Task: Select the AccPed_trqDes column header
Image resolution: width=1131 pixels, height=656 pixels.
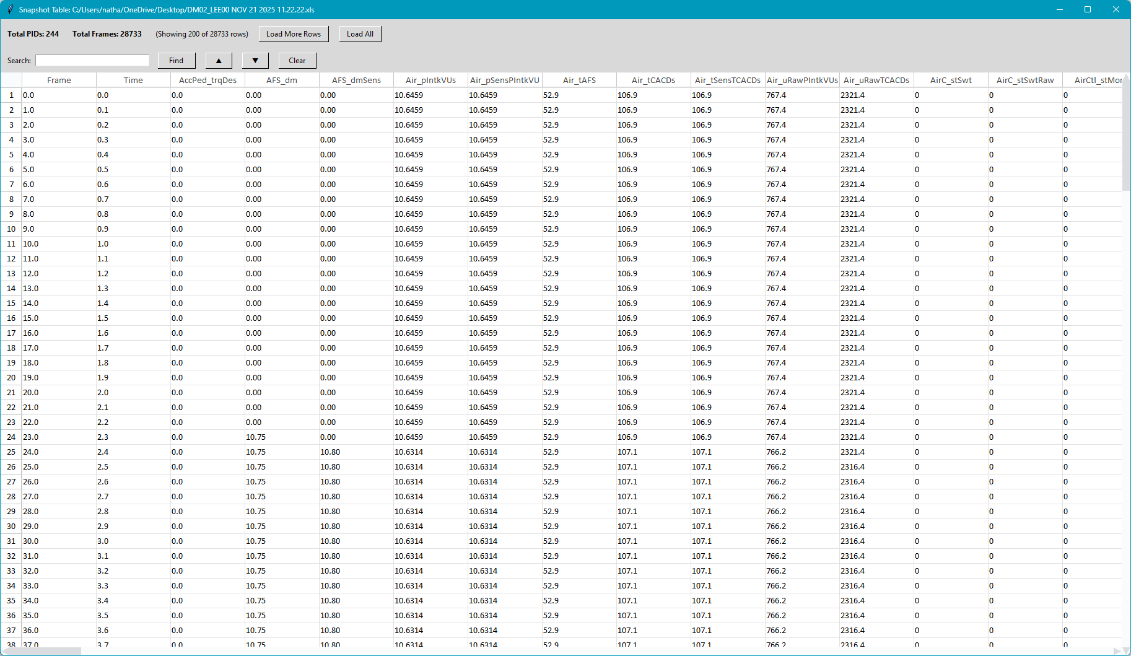Action: coord(207,80)
